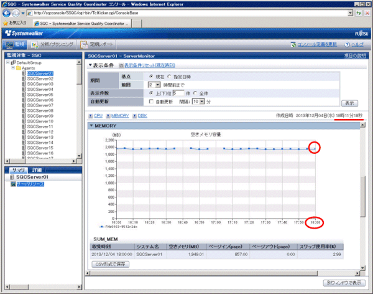Switch to the 詳細 tab
This screenshot has height=294, width=373.
37,170
